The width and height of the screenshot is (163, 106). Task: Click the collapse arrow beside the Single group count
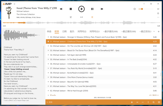click(x=158, y=95)
